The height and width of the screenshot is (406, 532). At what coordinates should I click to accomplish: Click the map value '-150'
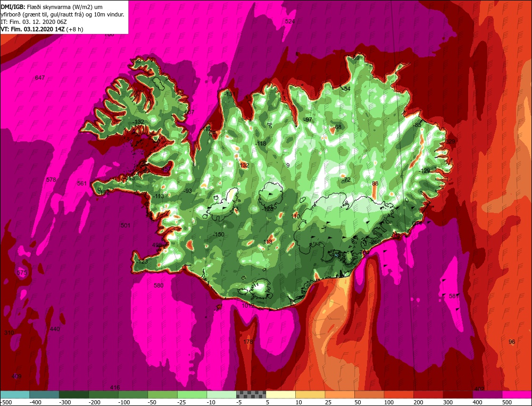(x=219, y=234)
